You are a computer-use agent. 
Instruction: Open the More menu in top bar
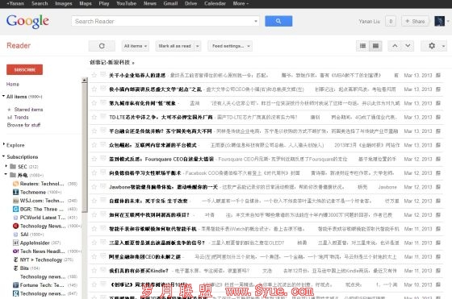[x=241, y=4]
